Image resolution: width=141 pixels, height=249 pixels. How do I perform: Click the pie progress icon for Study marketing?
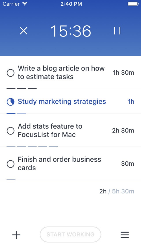tap(11, 102)
